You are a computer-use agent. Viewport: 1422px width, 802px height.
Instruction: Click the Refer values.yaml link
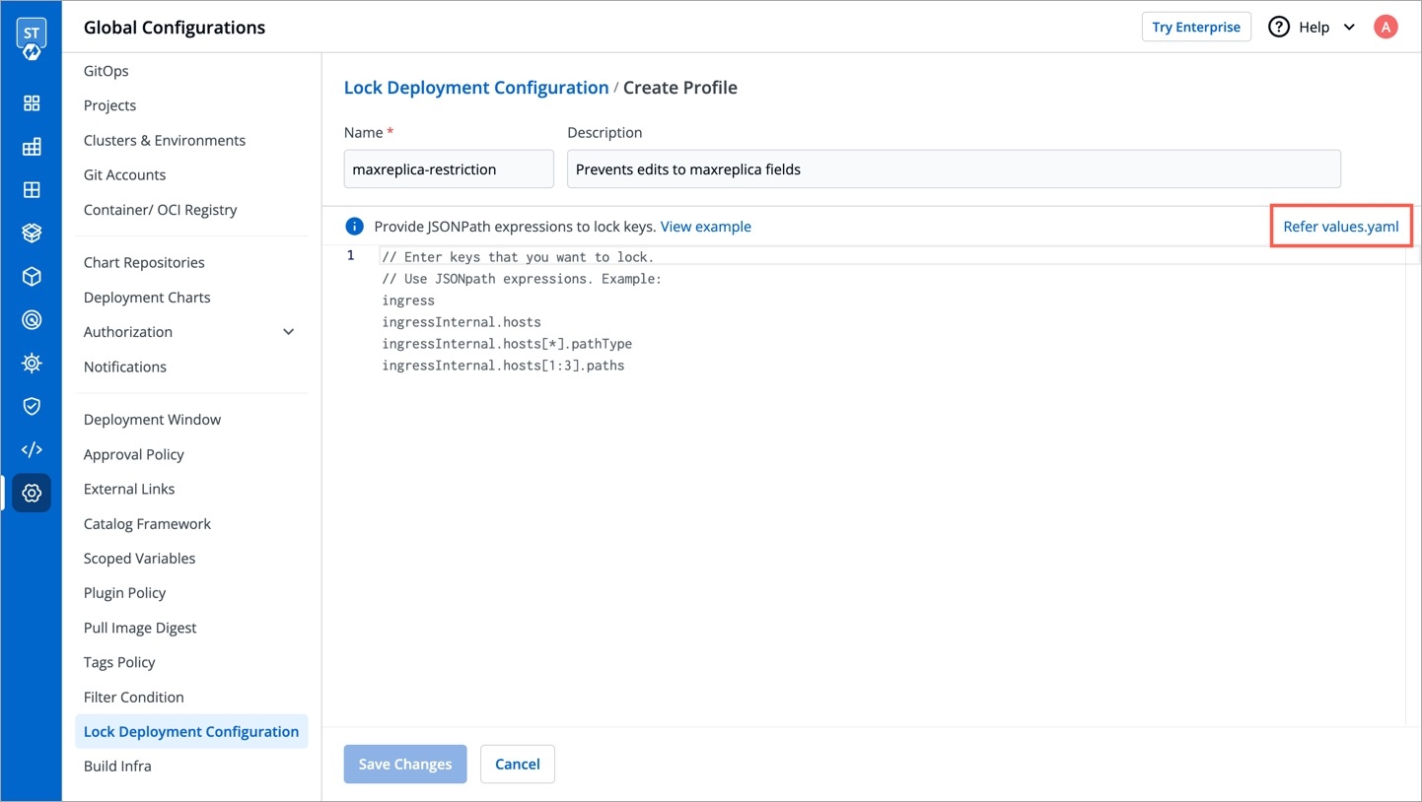click(1340, 227)
